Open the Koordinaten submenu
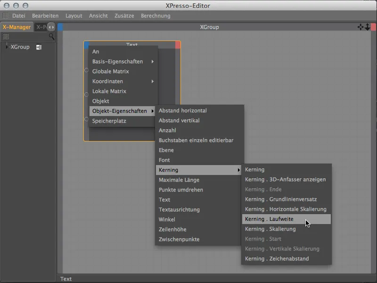Viewport: 377px width, 283px height. 123,81
